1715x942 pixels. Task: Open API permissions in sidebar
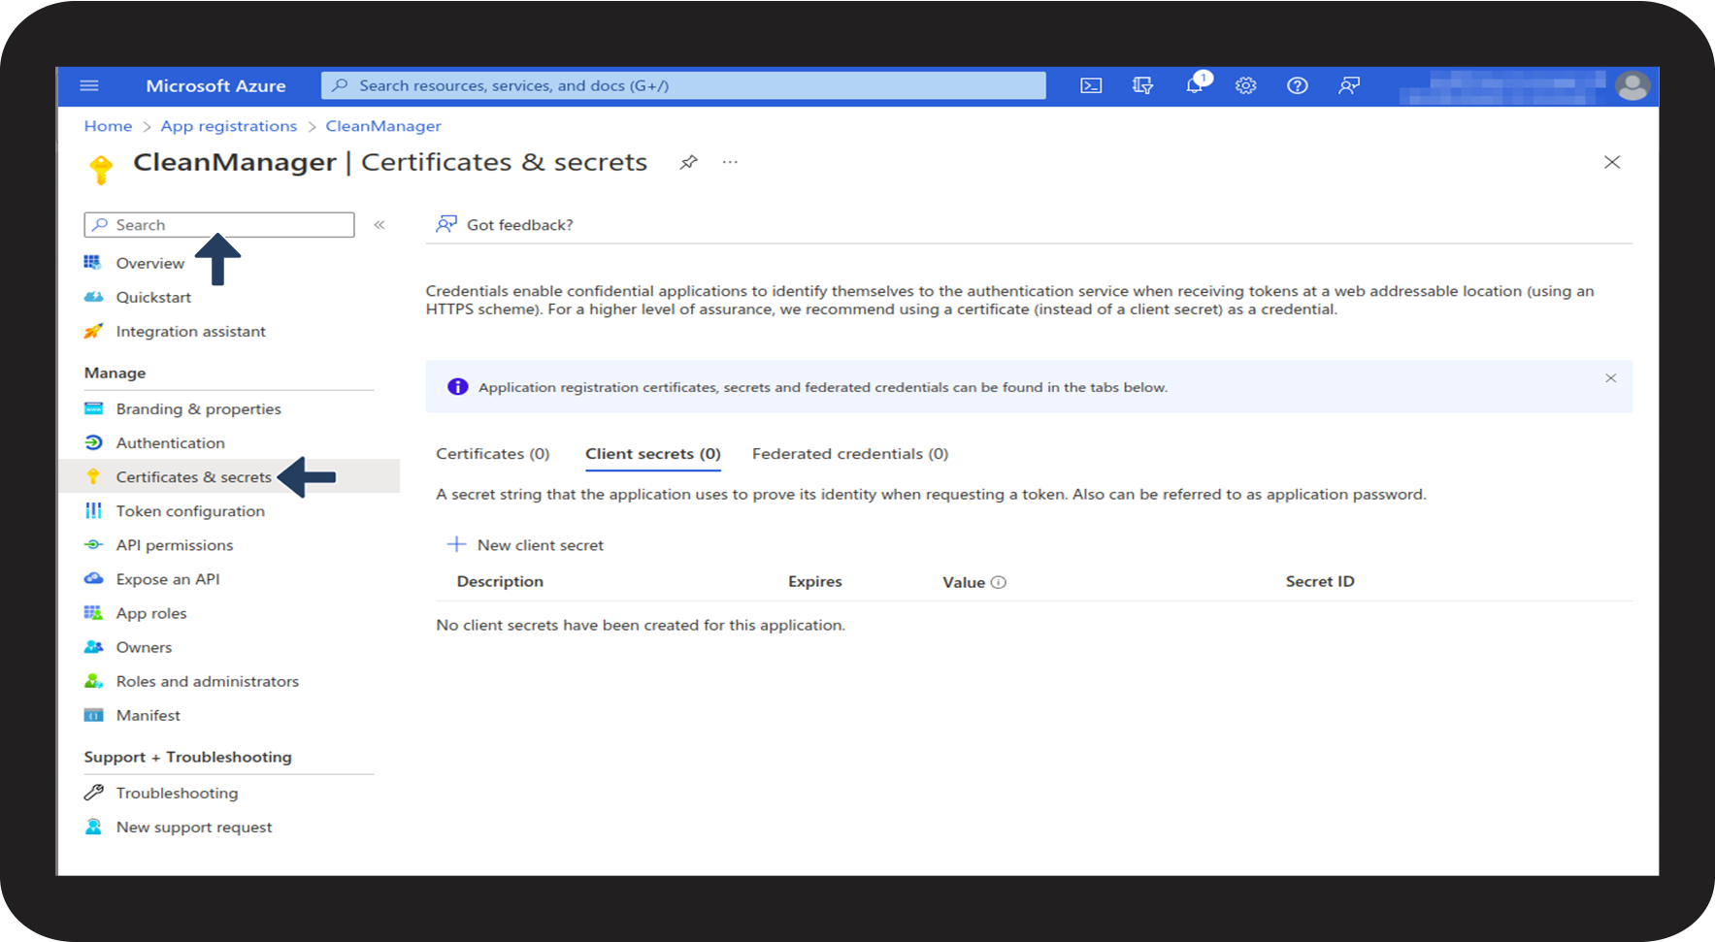click(x=175, y=545)
